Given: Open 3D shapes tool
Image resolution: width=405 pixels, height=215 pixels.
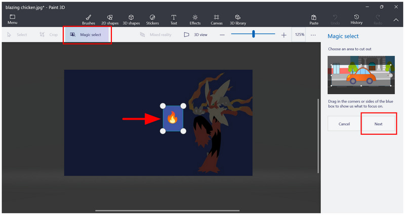Looking at the screenshot, I should pos(131,20).
